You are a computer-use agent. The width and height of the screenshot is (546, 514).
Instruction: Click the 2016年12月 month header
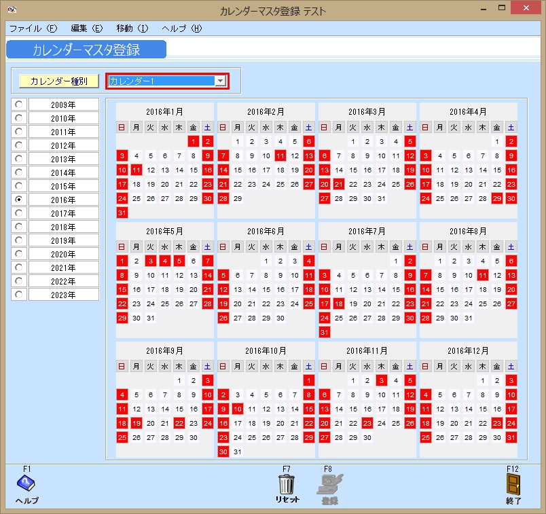468,350
